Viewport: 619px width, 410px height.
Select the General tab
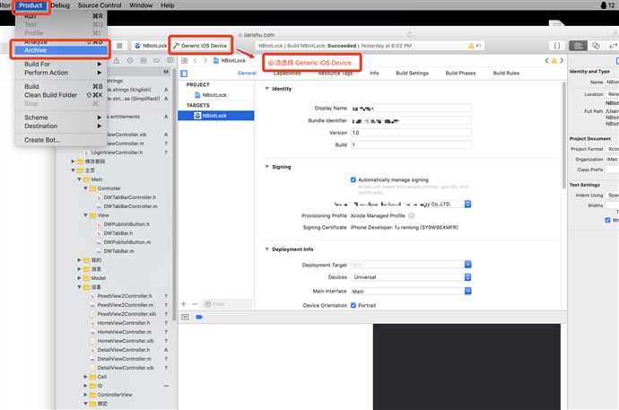(x=247, y=74)
